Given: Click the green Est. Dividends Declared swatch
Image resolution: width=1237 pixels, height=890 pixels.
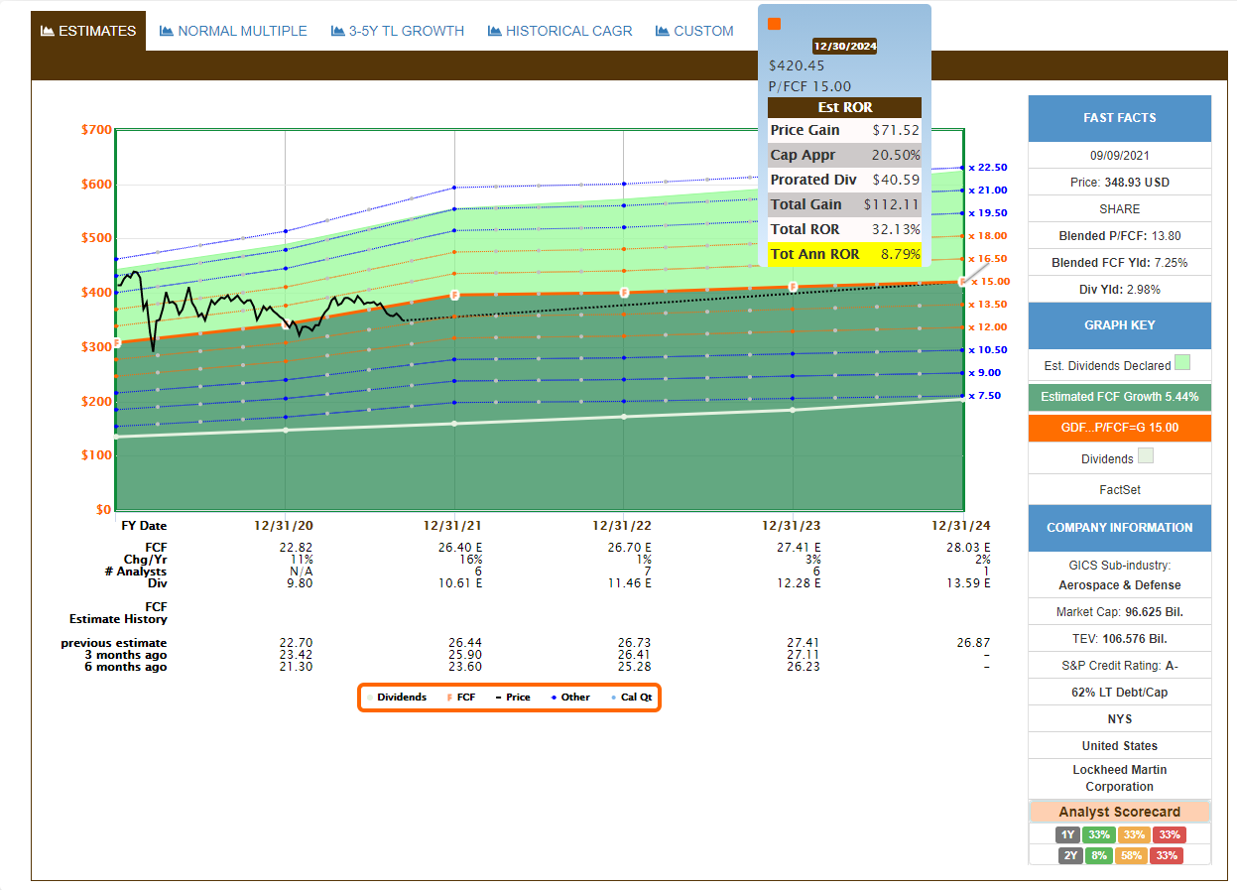Looking at the screenshot, I should [x=1182, y=363].
